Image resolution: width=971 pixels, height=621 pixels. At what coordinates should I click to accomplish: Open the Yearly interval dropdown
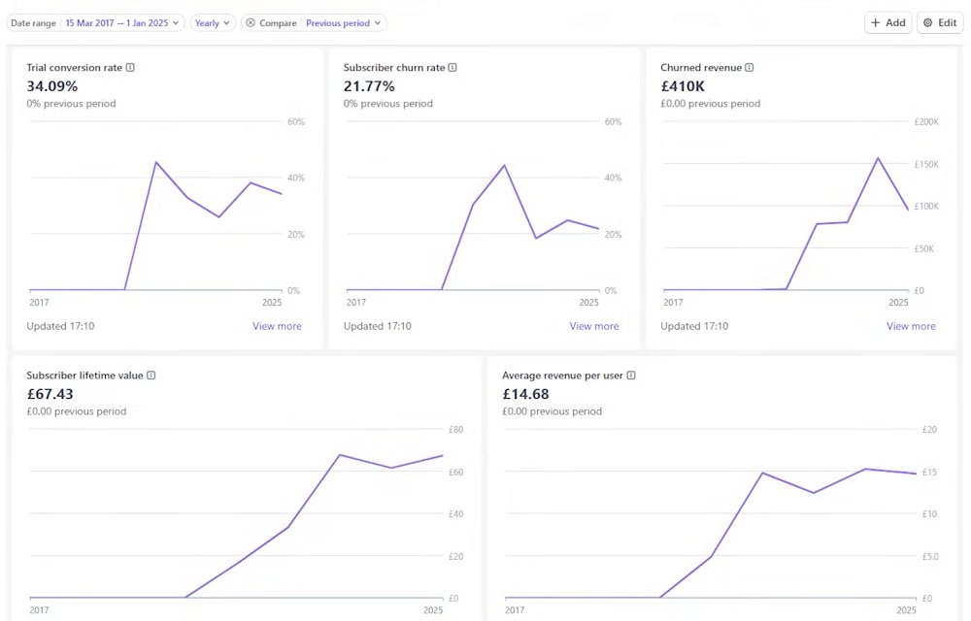pyautogui.click(x=213, y=23)
